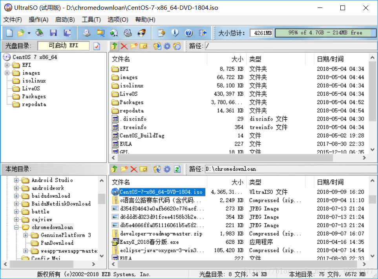Sort local file list by 类型 column
This screenshot has width=378, height=279.
[276, 182]
